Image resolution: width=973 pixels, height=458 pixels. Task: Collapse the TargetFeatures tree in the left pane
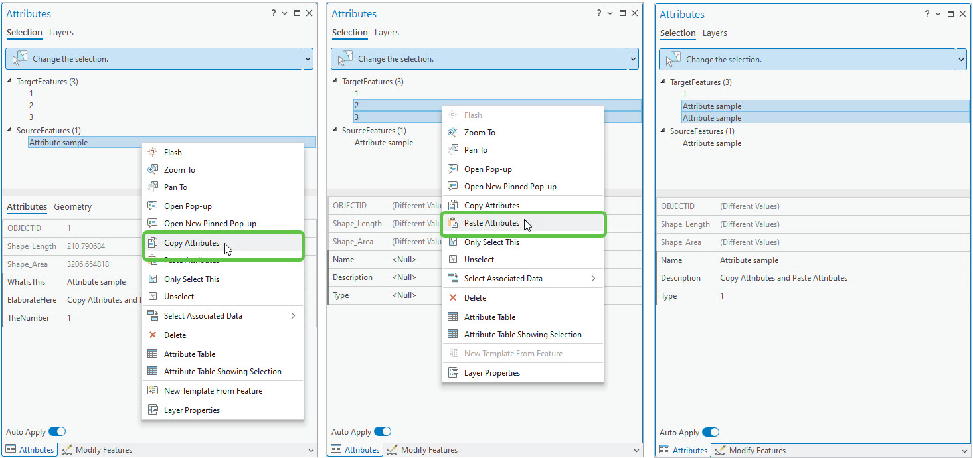(x=7, y=81)
